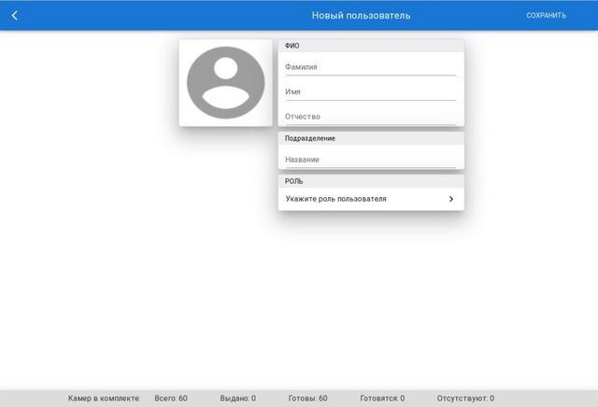Click the Новый пользователь page title

(361, 15)
